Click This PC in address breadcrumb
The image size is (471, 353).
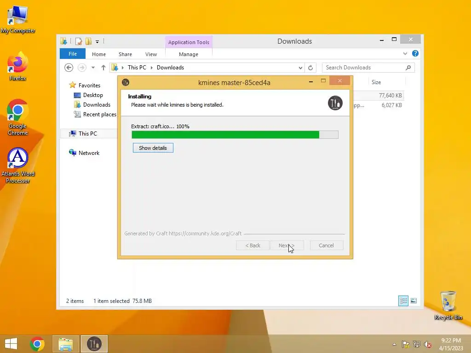point(137,68)
